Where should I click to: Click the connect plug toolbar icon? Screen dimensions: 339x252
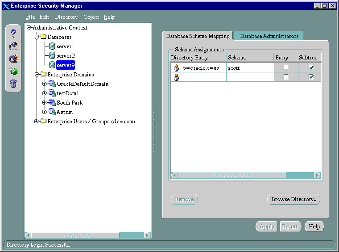pos(13,46)
